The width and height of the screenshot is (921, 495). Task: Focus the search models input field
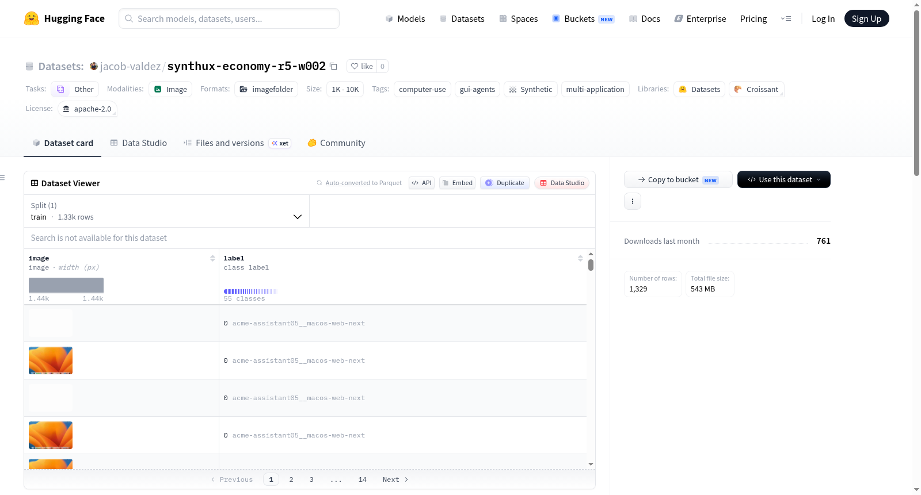[229, 18]
